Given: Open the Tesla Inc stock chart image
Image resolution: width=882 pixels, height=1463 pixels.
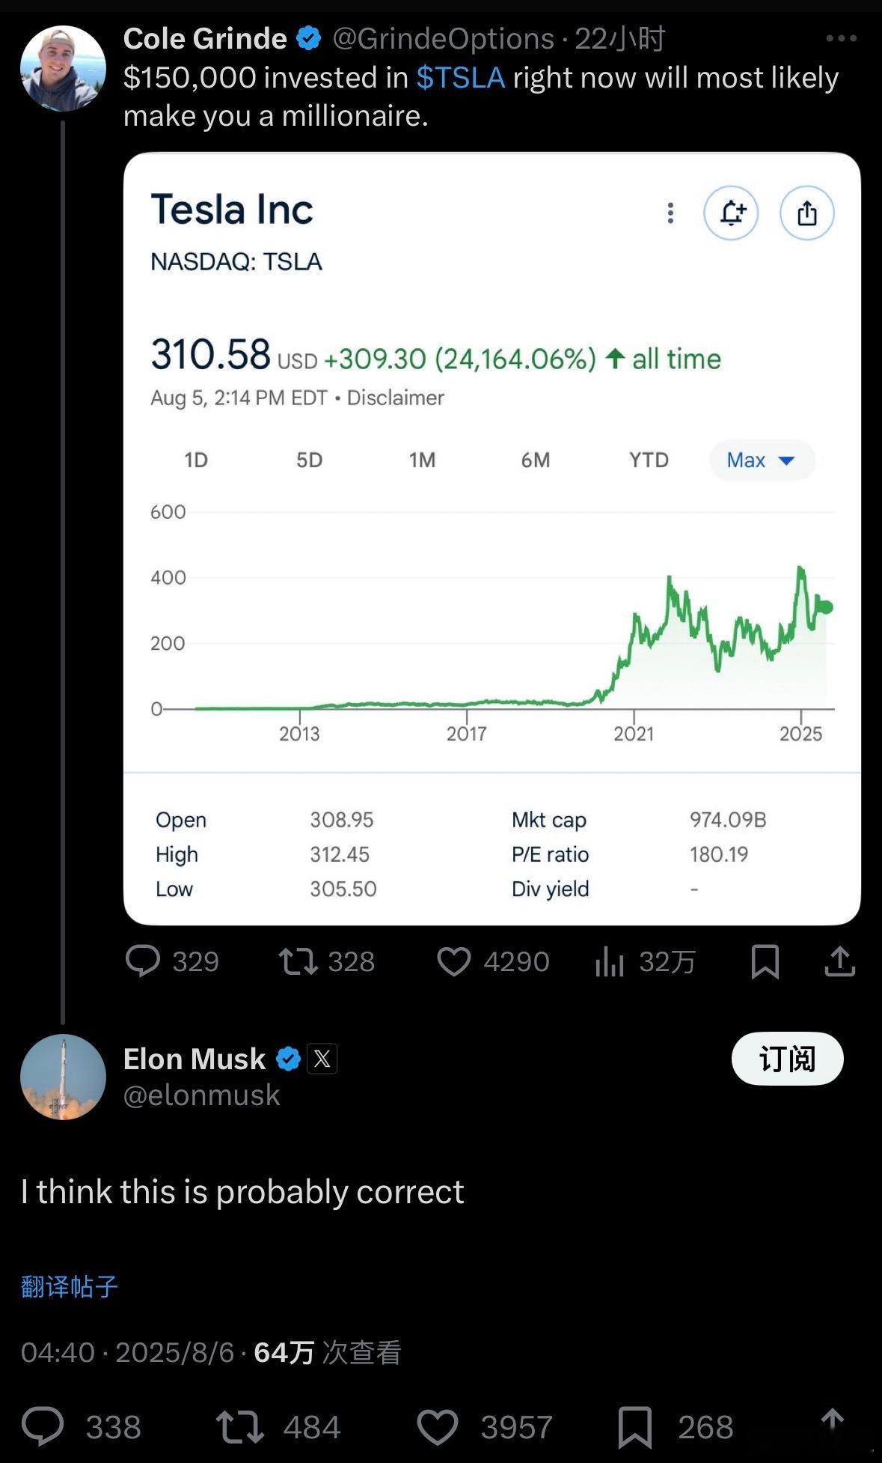Looking at the screenshot, I should click(491, 538).
